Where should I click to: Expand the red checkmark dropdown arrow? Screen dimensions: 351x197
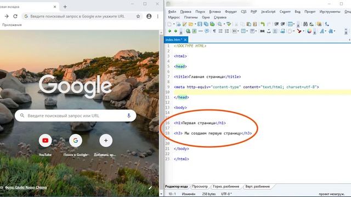(303, 31)
